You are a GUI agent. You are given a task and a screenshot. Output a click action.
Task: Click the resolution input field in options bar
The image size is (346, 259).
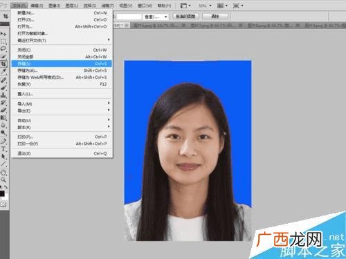(x=129, y=17)
